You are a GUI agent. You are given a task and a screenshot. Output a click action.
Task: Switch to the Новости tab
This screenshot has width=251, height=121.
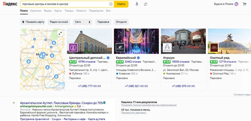[x=81, y=11]
